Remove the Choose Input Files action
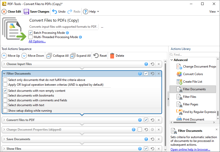Image resolution: width=220 pixels, height=152 pixels. 159,64
